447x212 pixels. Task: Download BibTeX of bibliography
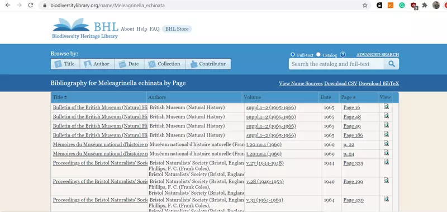coord(379,83)
